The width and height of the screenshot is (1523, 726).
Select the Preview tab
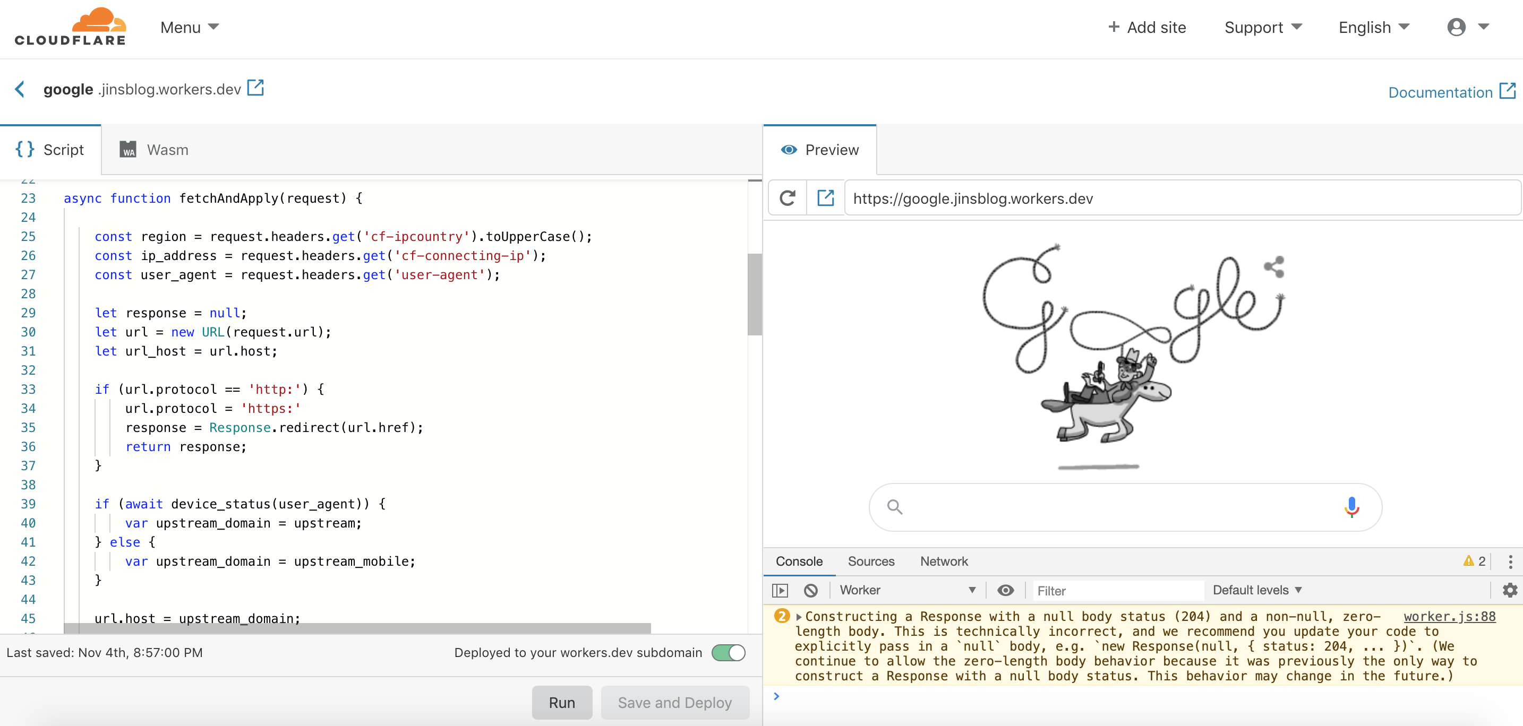point(819,150)
